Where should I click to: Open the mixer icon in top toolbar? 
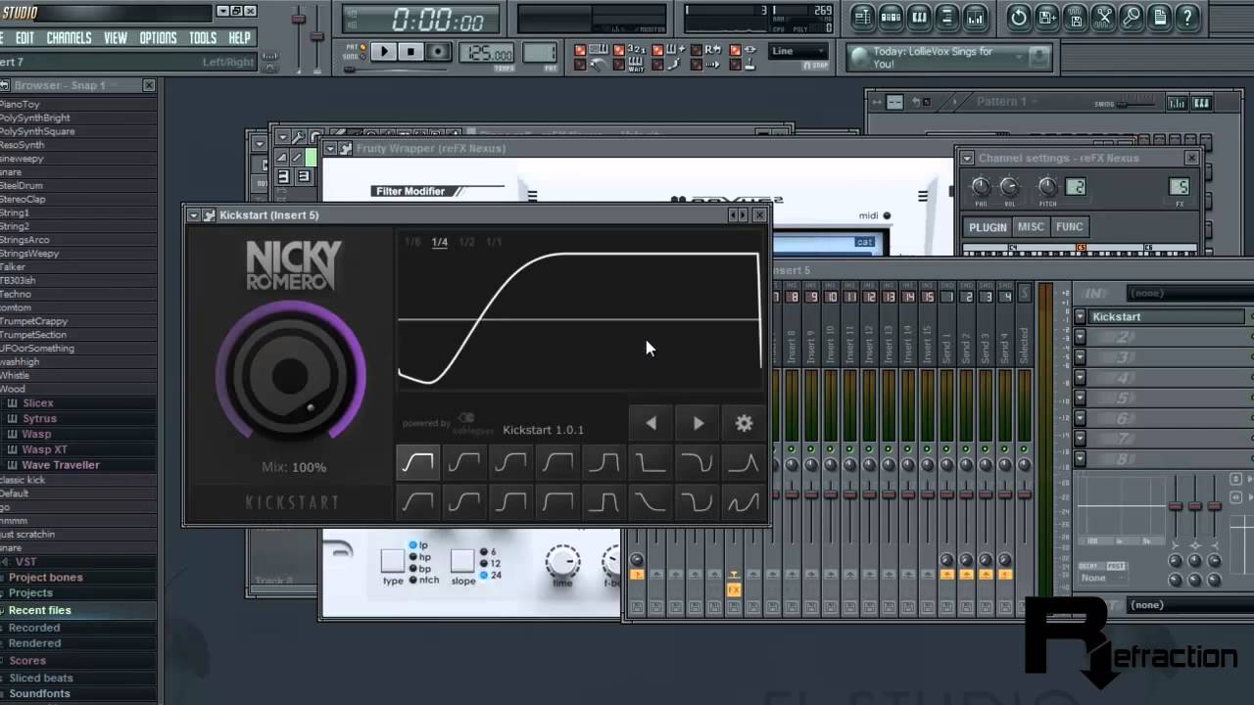(976, 17)
